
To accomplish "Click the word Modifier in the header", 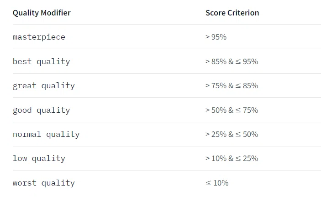I will (x=56, y=13).
